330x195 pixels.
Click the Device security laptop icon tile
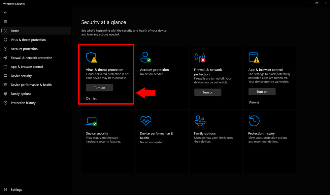[91, 121]
